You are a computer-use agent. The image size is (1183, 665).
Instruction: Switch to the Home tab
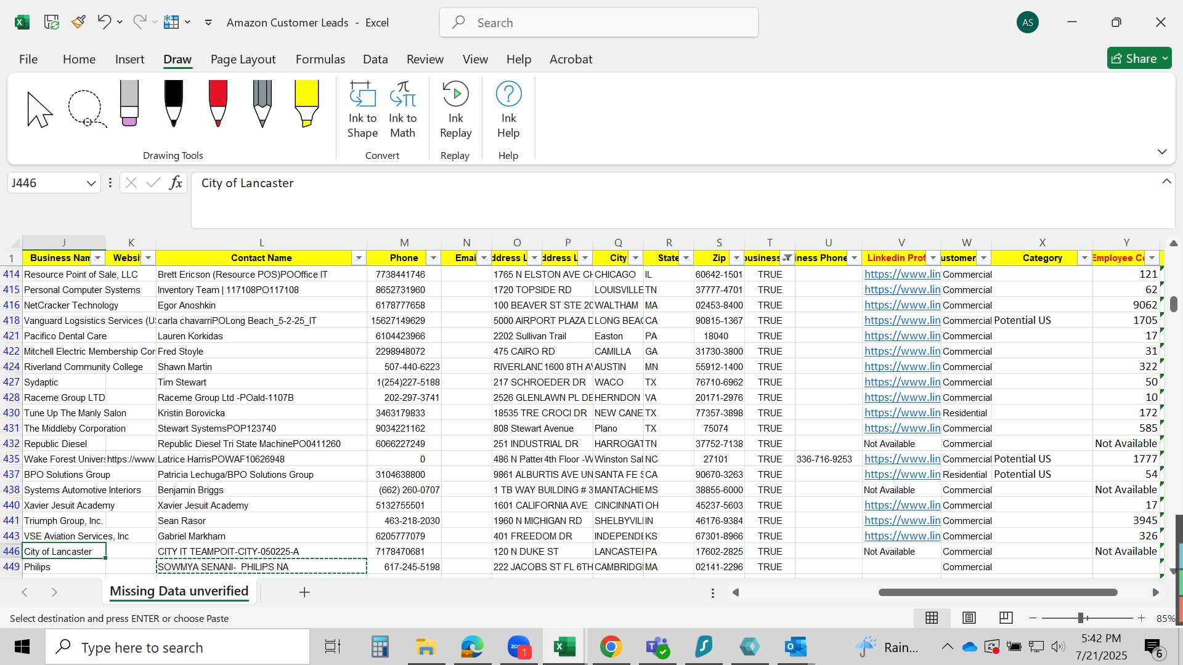point(79,59)
